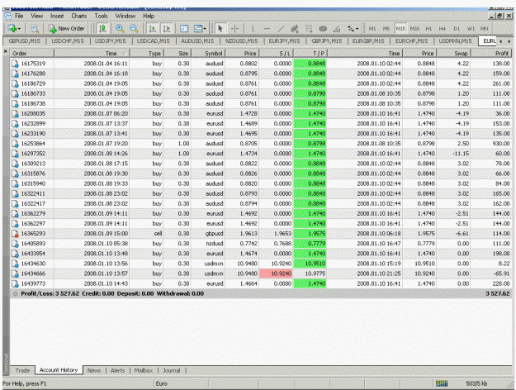Screen dimensions: 516x390
Task: Select order number 16253864
Action: (x=33, y=144)
